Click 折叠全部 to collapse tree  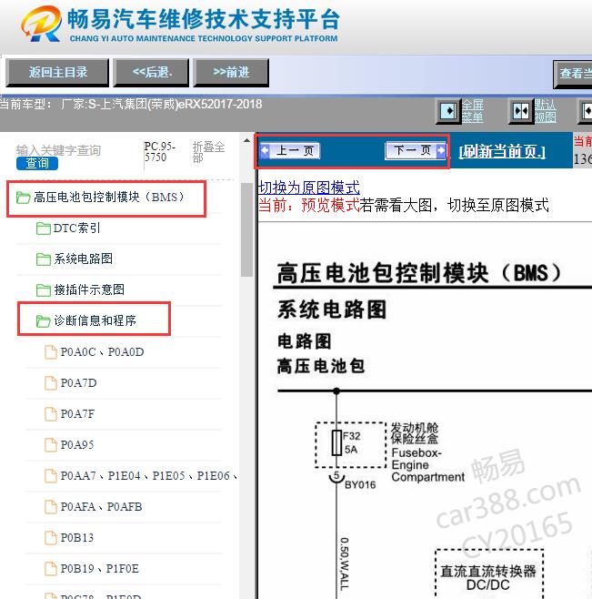click(208, 152)
